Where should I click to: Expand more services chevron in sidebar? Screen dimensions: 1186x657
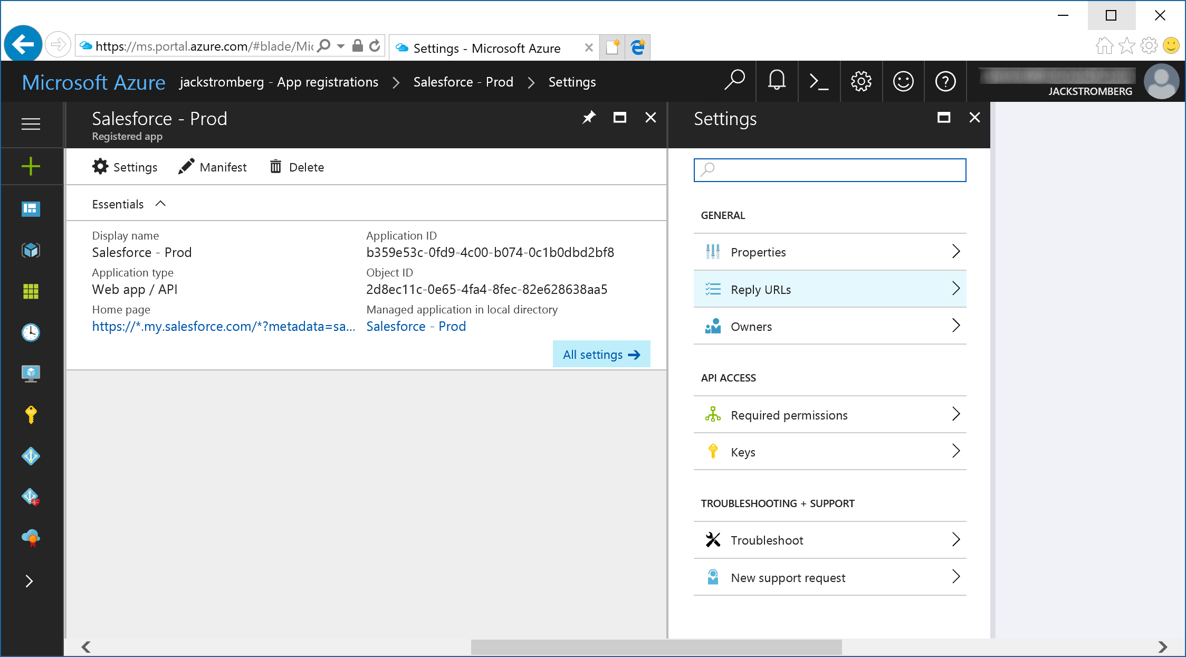[x=30, y=581]
